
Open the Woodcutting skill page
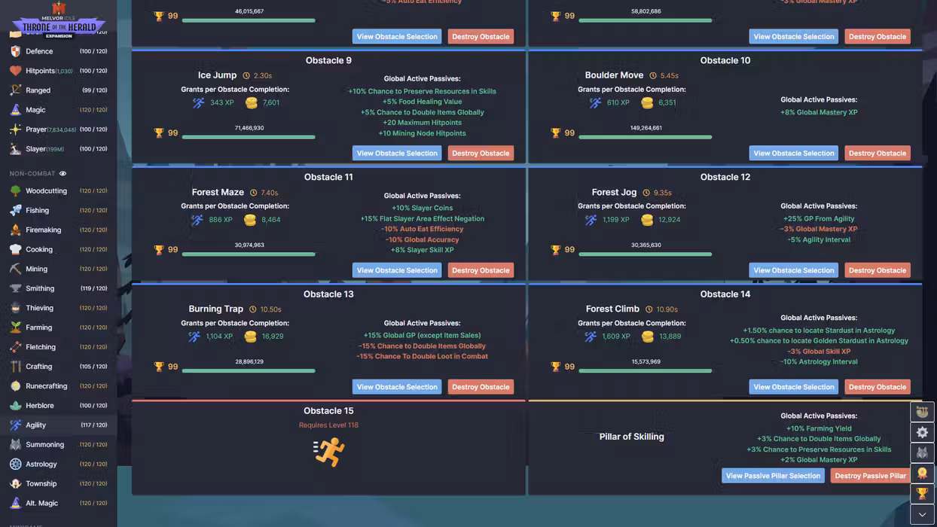pyautogui.click(x=46, y=191)
